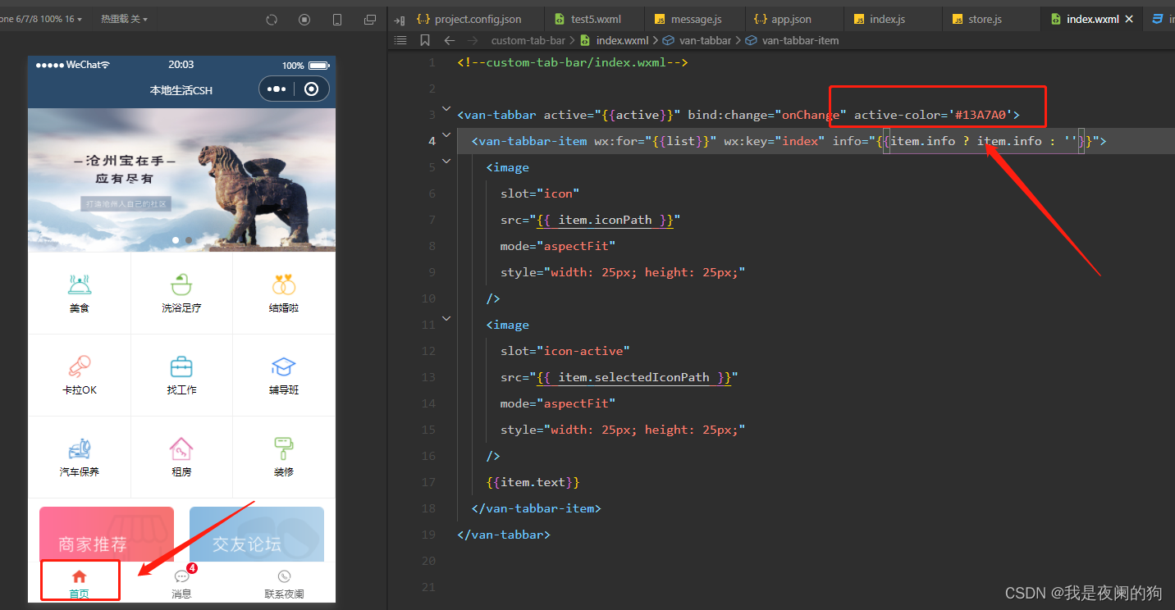
Task: Click the comment custom-tab-bar/index.wxml line
Action: click(572, 62)
